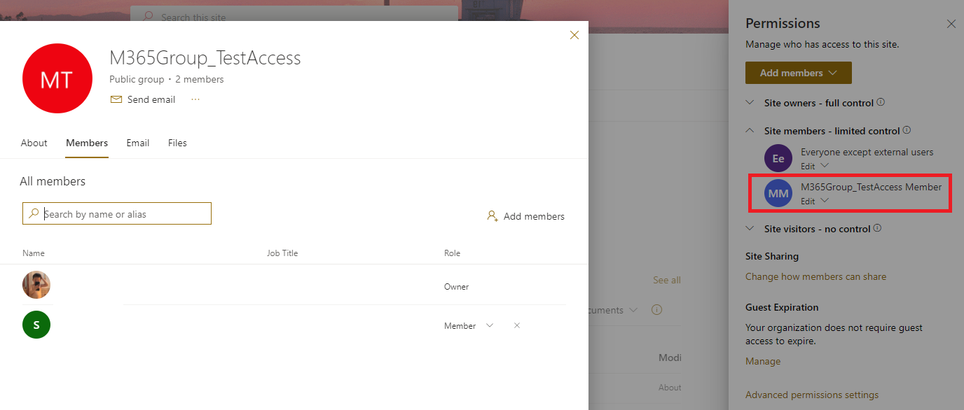Click See all link in background page
The height and width of the screenshot is (410, 964).
[x=666, y=280]
